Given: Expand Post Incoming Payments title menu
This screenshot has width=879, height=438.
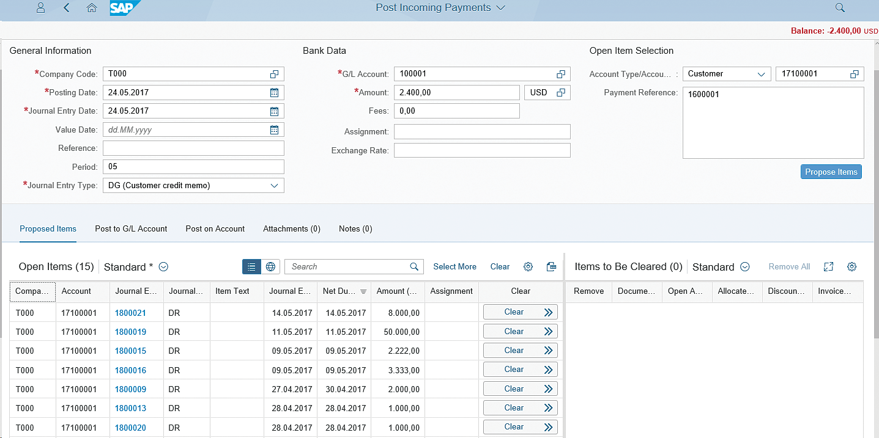Looking at the screenshot, I should click(501, 8).
